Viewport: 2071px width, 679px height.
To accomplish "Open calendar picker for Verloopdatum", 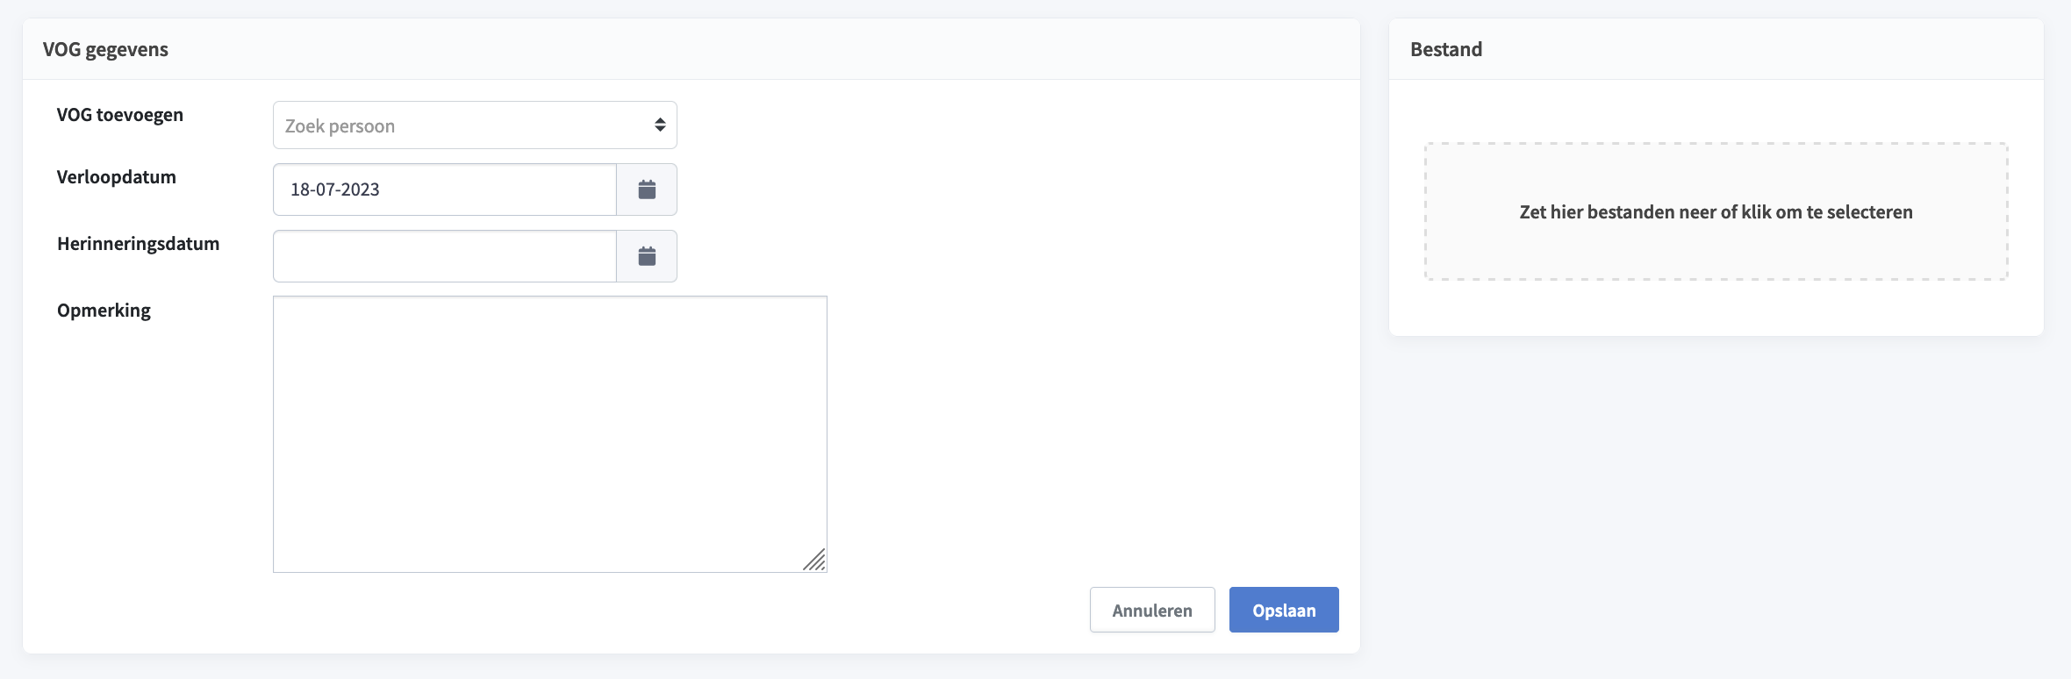I will tap(647, 189).
